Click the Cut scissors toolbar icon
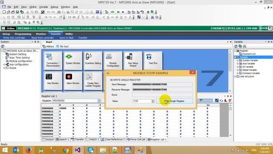This screenshot has height=154, width=273. (27, 12)
